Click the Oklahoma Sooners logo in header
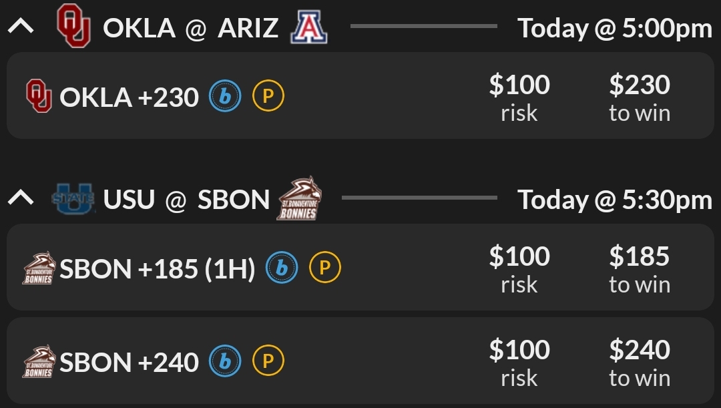This screenshot has height=408, width=721. point(73,26)
